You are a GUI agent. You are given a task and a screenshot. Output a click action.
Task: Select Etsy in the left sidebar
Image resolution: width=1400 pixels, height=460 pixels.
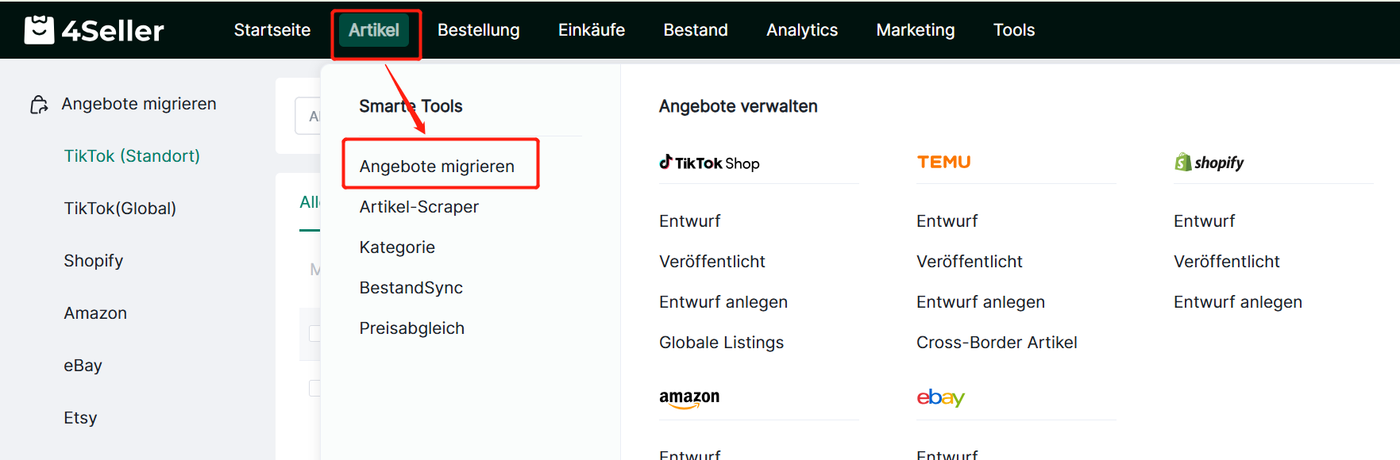(x=80, y=418)
